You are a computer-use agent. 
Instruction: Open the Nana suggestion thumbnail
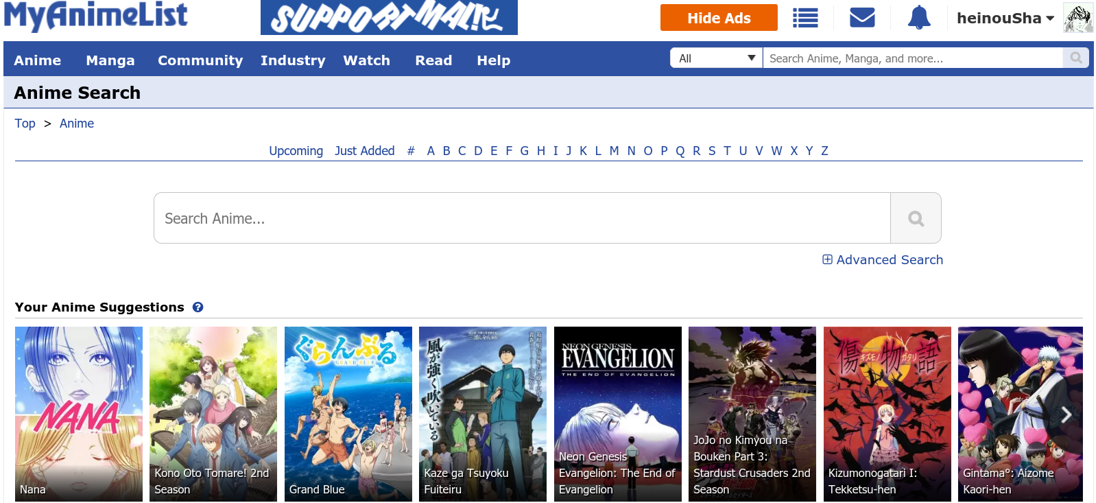click(79, 414)
